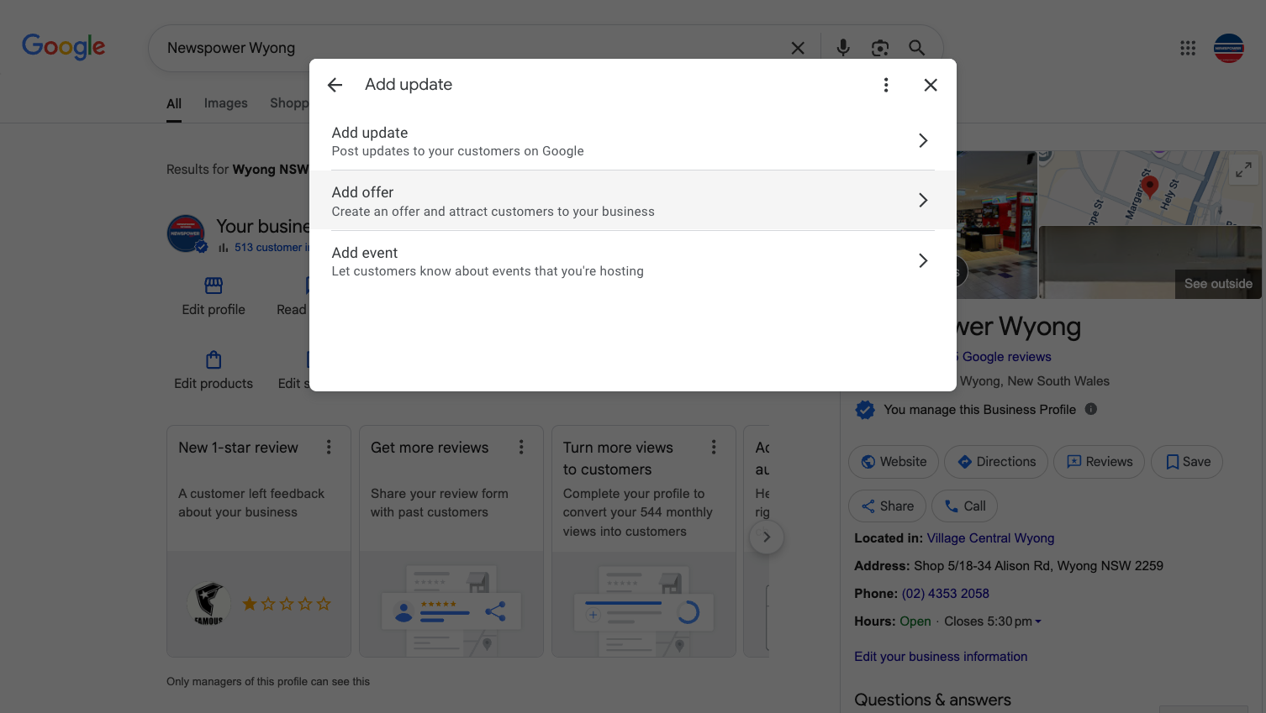Show next cards with the carousel arrow
Screen dimensions: 1266x713
(767, 537)
